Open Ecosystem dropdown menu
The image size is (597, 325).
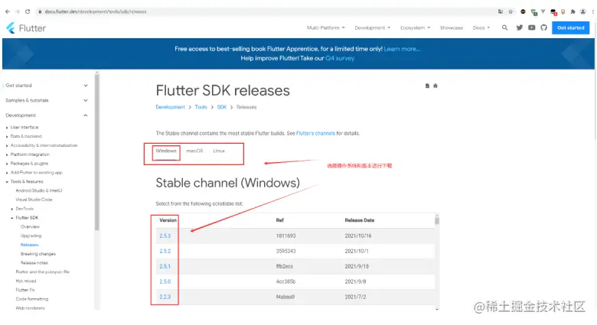pyautogui.click(x=415, y=28)
